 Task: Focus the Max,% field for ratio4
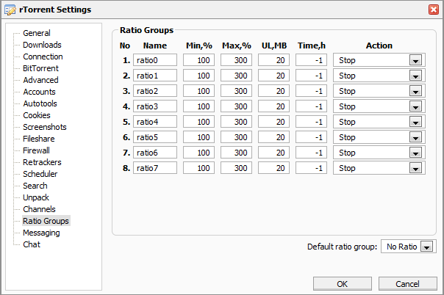pos(236,122)
